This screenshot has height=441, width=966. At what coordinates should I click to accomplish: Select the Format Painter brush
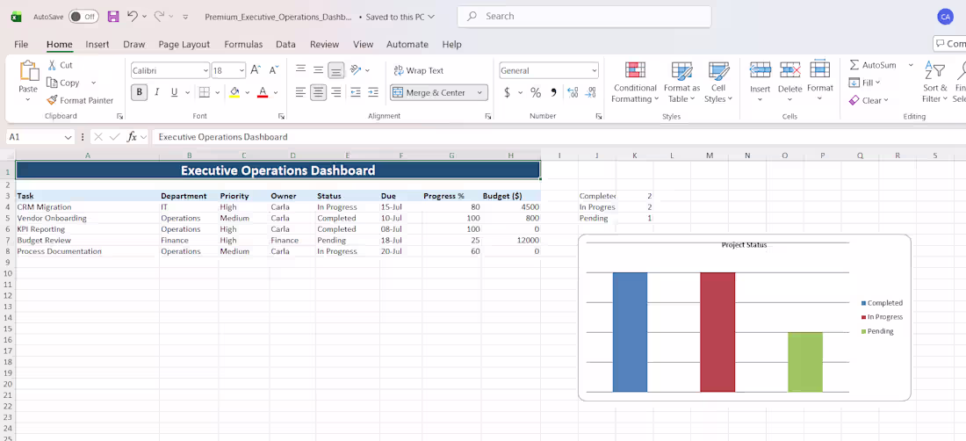pyautogui.click(x=52, y=100)
